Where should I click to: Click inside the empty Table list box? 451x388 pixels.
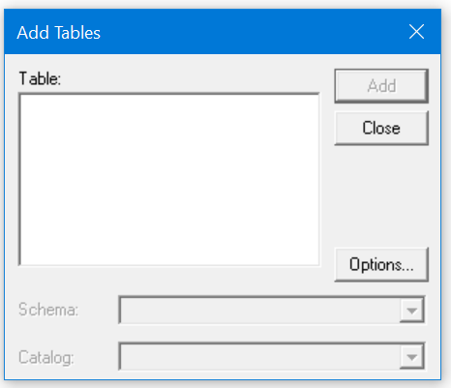[169, 179]
